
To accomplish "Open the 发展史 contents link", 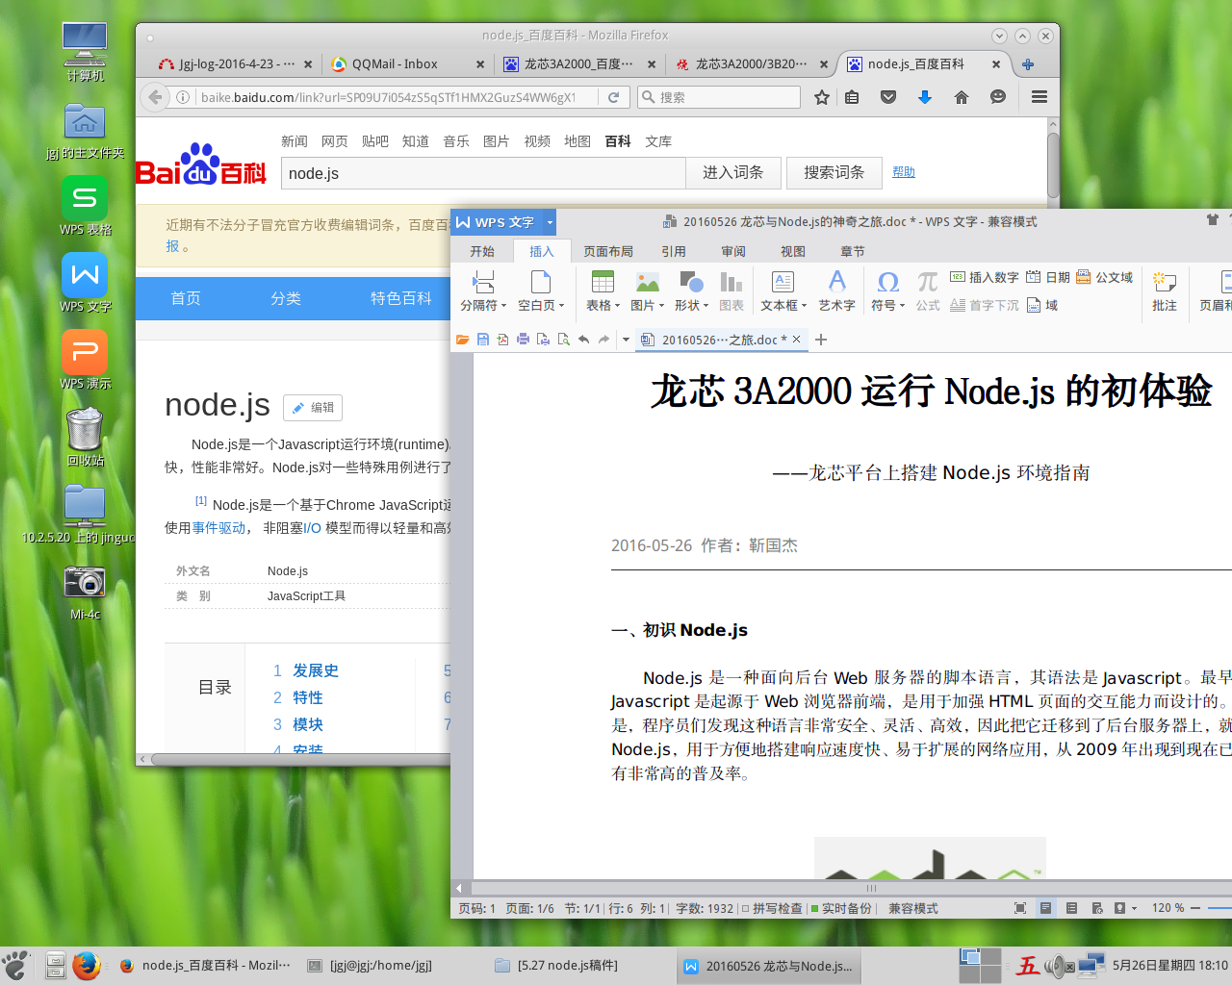I will (316, 670).
